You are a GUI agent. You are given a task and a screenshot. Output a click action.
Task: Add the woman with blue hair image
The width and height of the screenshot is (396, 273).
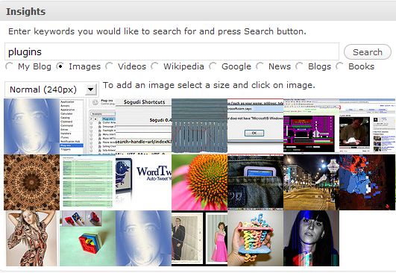point(311,238)
